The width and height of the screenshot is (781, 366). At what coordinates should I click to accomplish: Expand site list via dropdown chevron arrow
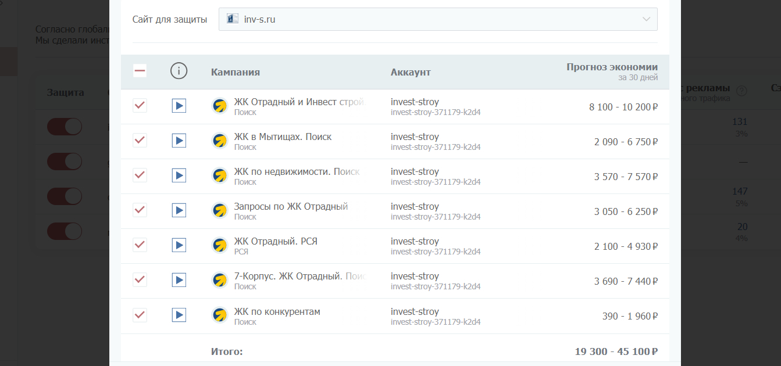coord(646,19)
